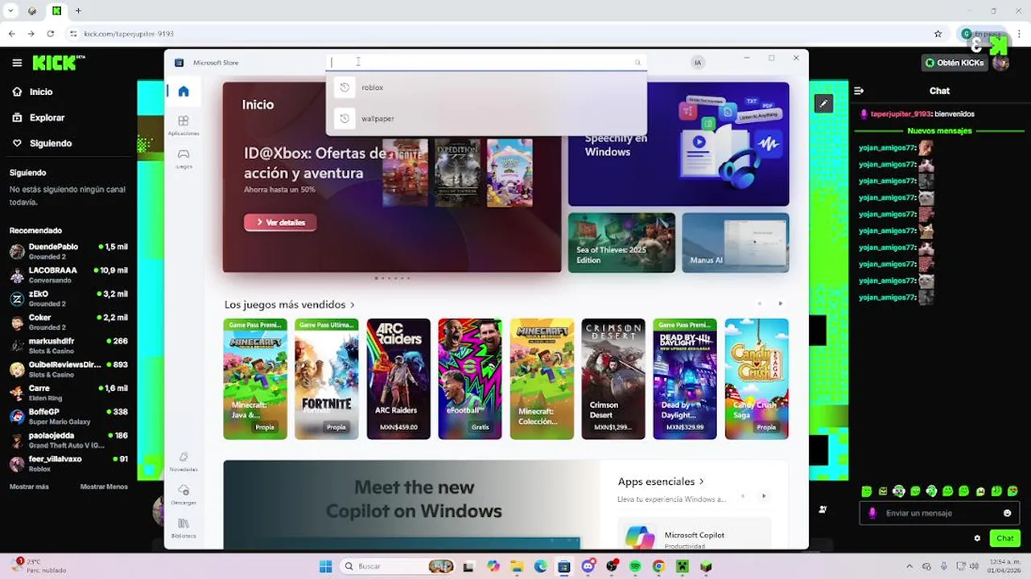
Task: Expand Los juegos más vendidos section
Action: tap(290, 305)
